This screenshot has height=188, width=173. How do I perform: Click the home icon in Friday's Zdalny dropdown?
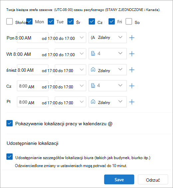tap(93, 102)
